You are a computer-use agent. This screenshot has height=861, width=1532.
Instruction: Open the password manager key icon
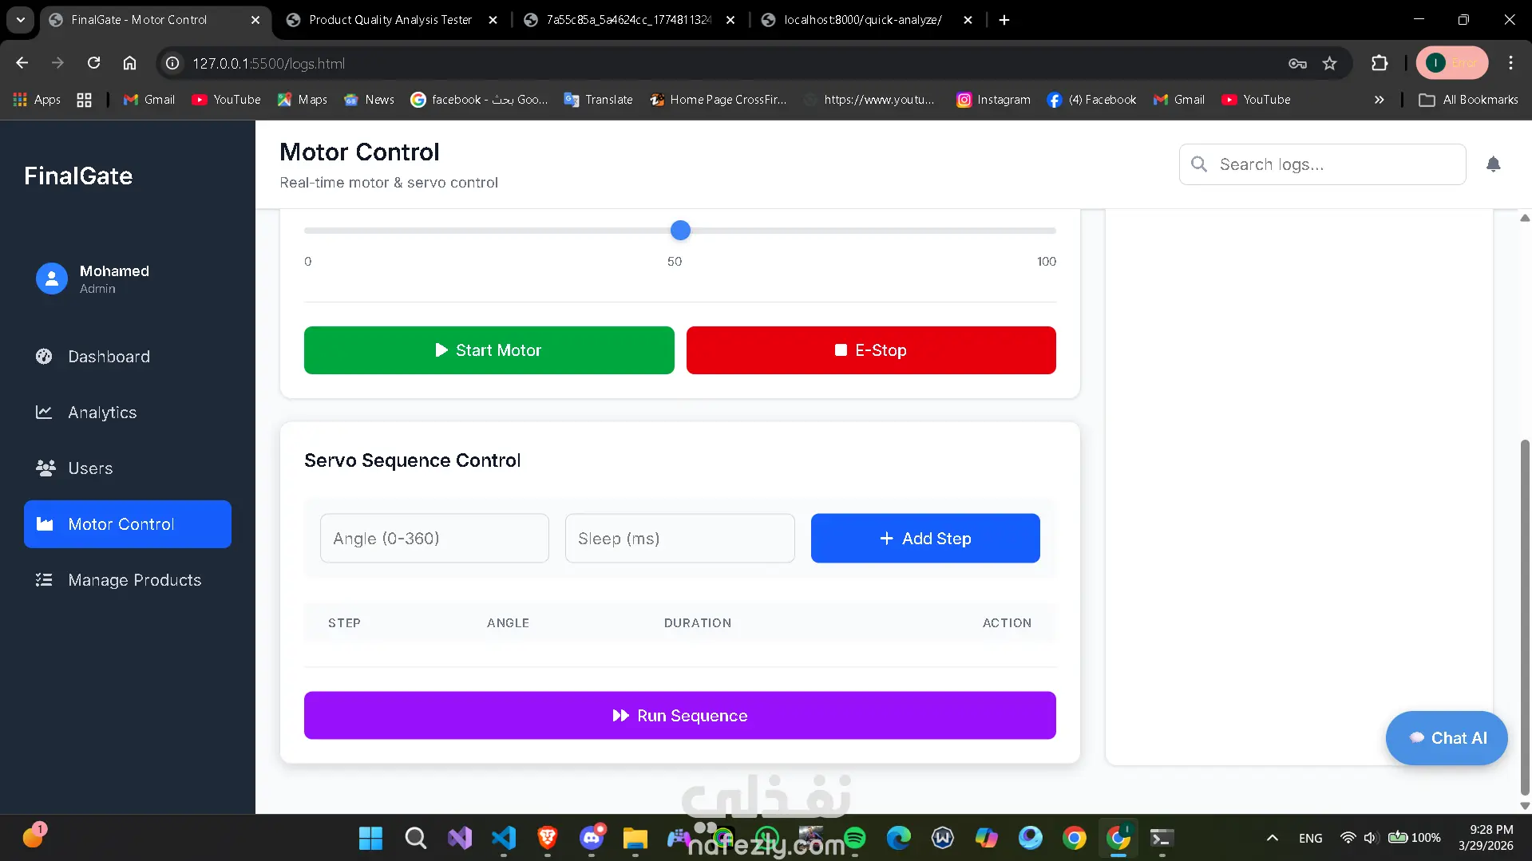coord(1297,64)
